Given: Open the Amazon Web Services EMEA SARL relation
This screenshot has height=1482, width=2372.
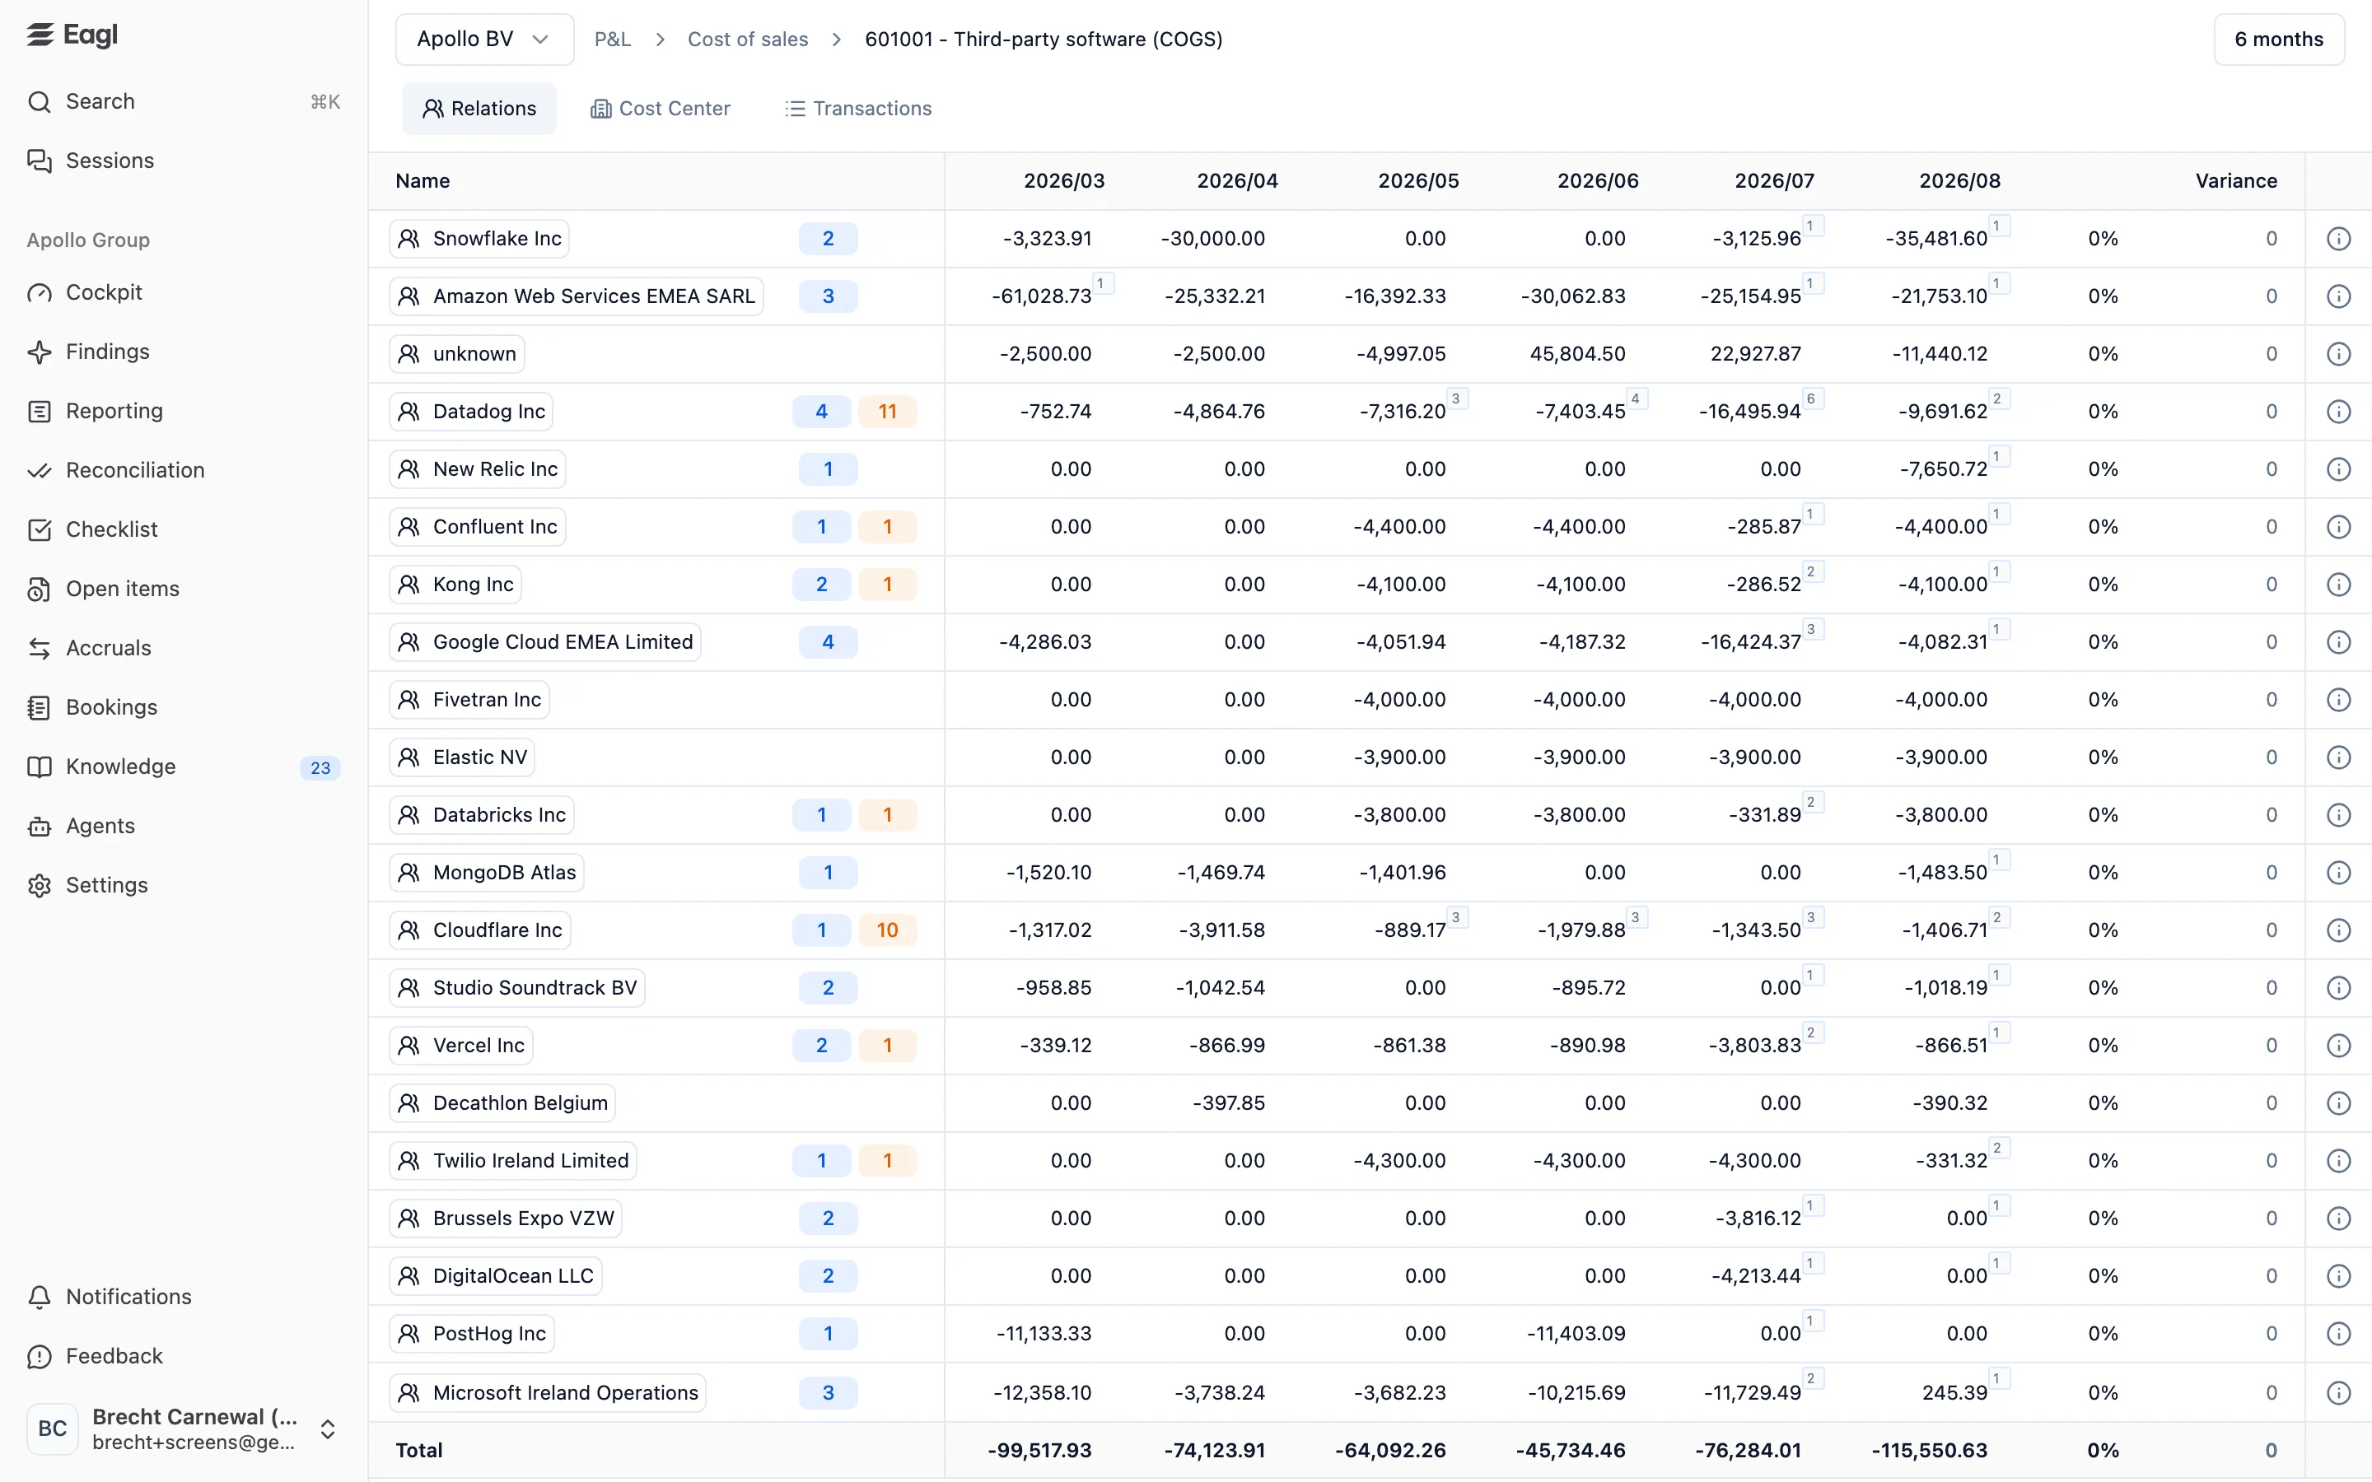Looking at the screenshot, I should pyautogui.click(x=577, y=296).
